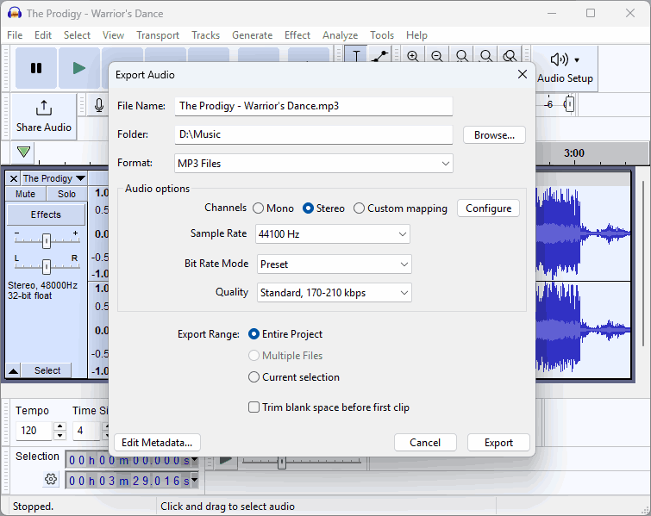The image size is (651, 516).
Task: Click the Export button
Action: click(498, 443)
